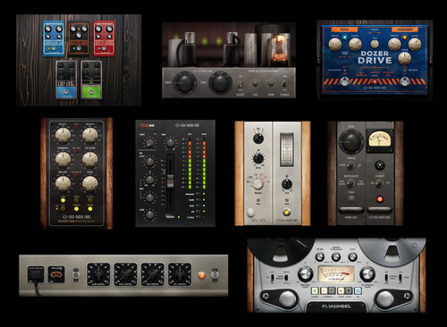Stomp the Dozer Drive left Fuzz footswitch
447x327 pixels.
pos(345,81)
